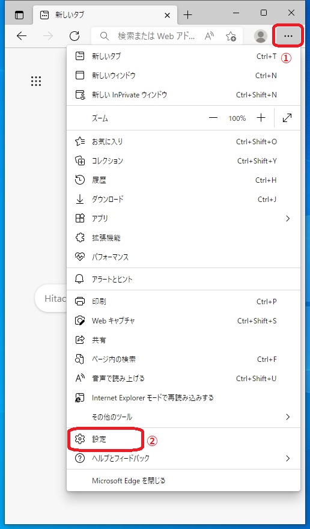The image size is (310, 529).
Task: Add this page to favorites (star icon)
Action: (x=231, y=36)
